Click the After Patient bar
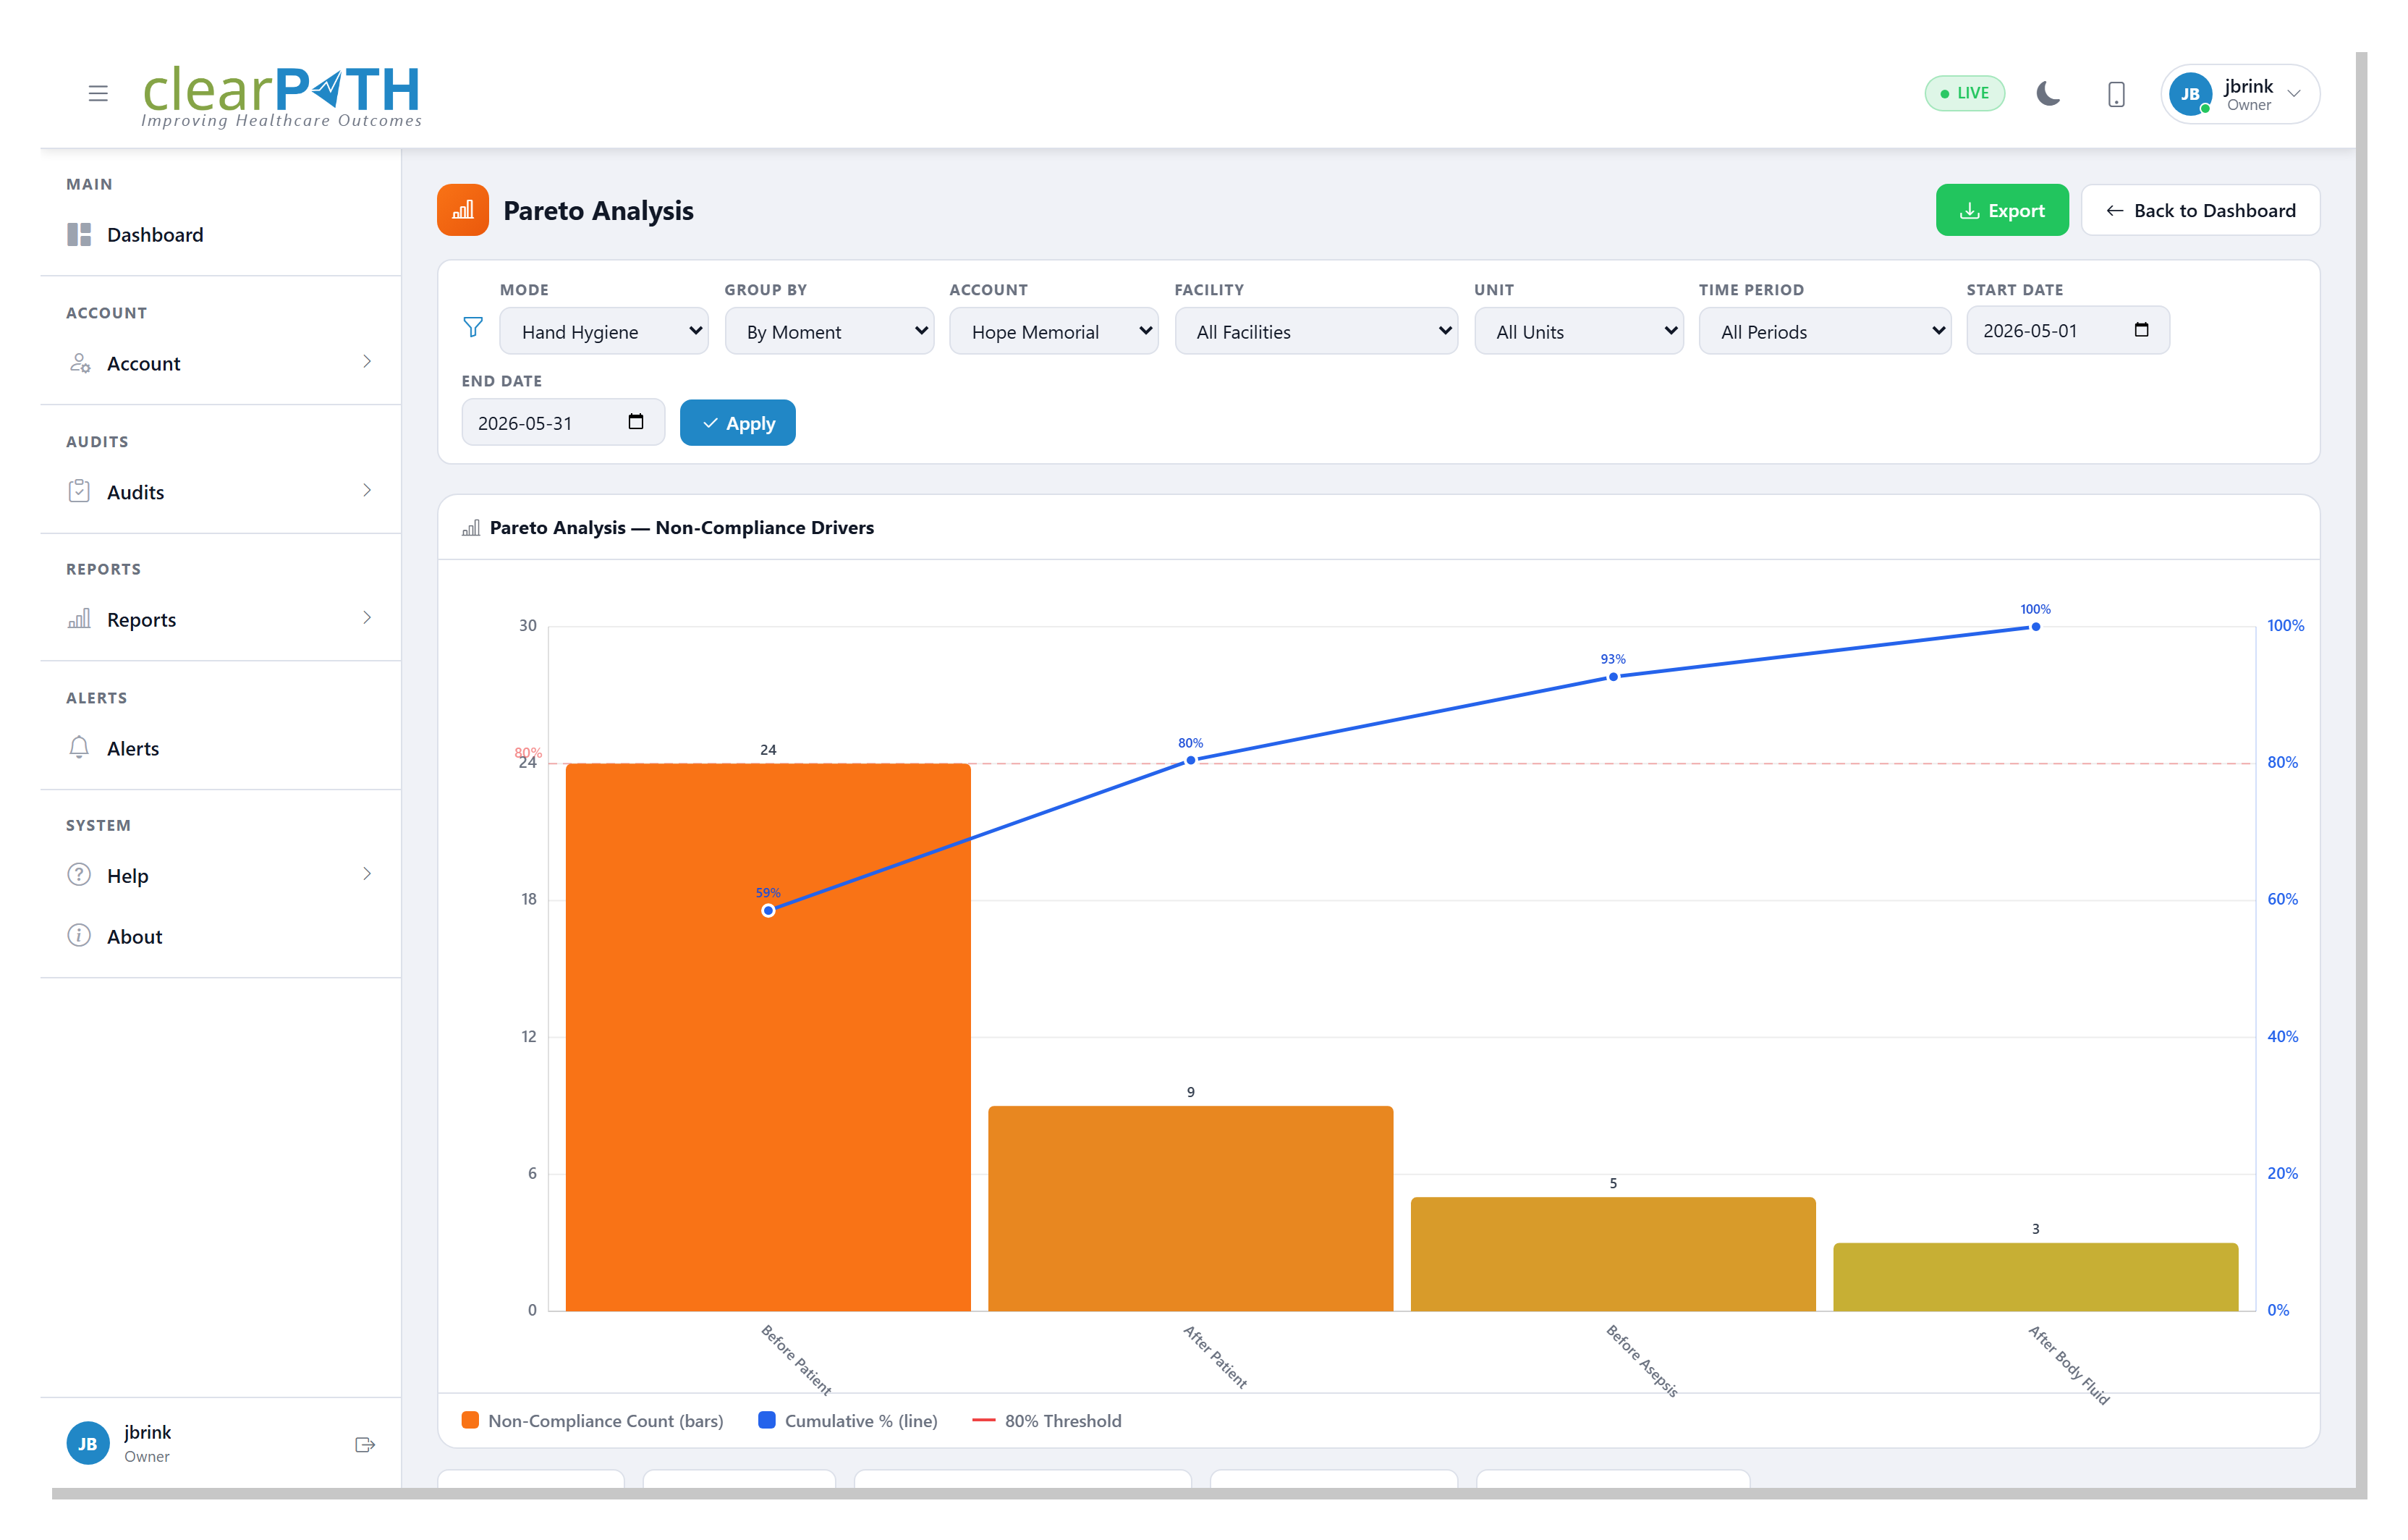The width and height of the screenshot is (2408, 1540). point(1190,1208)
